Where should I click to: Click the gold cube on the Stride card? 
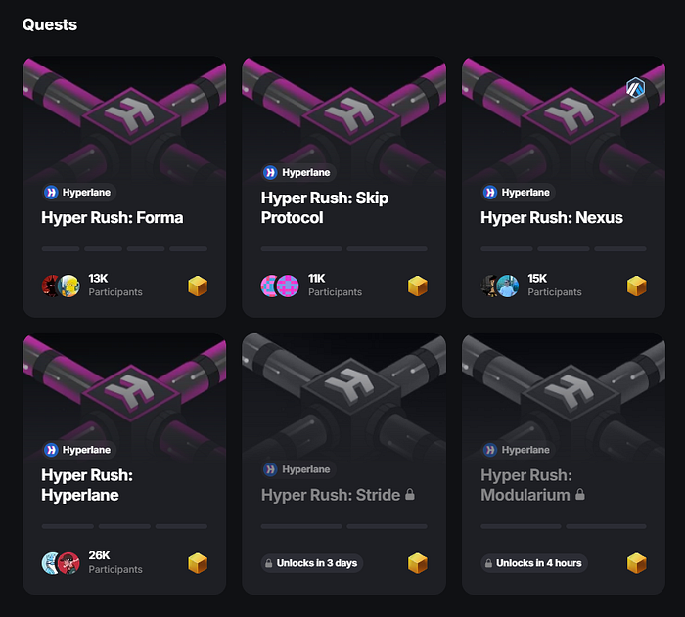click(x=418, y=563)
